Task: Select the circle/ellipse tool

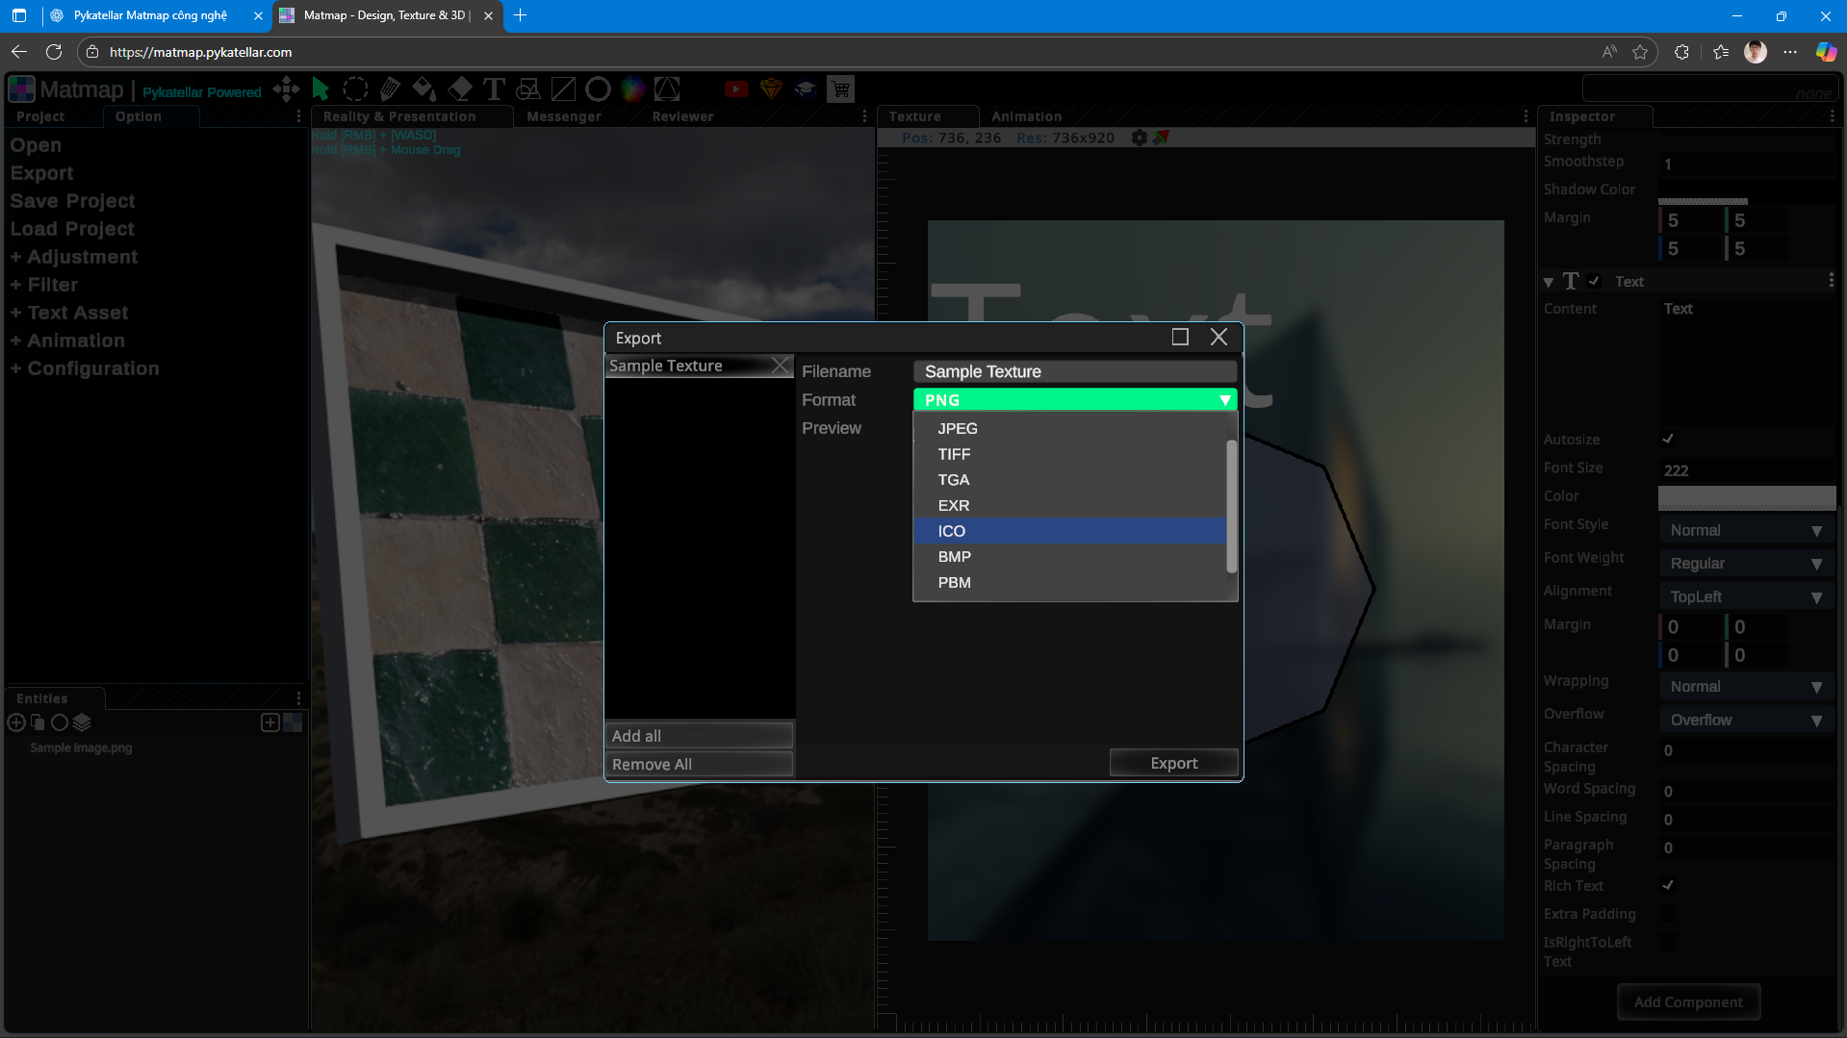Action: pyautogui.click(x=598, y=89)
